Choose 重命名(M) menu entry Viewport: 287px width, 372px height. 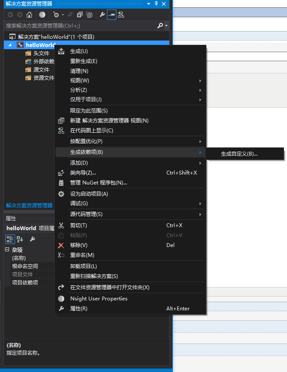130,255
